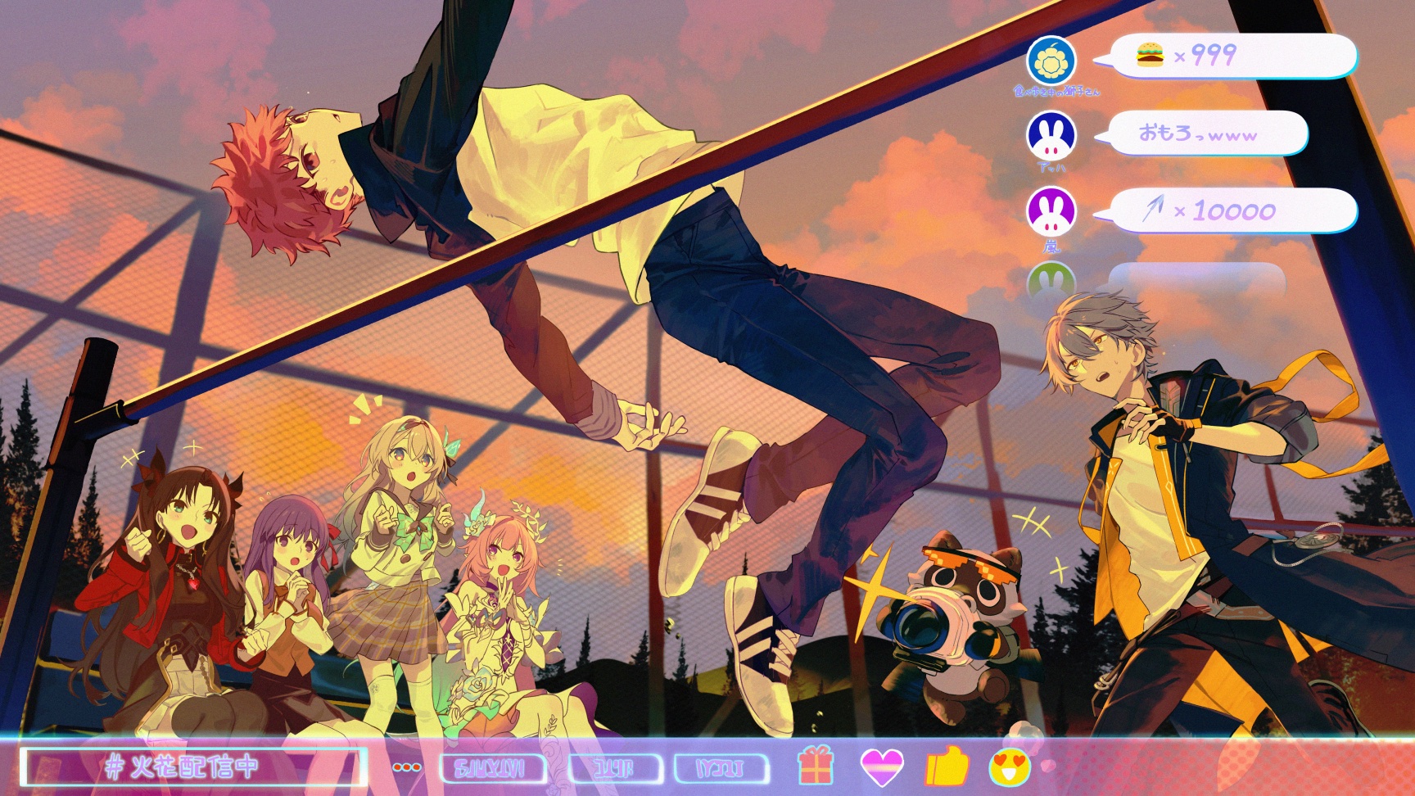Open the faded green rabbit avatar
This screenshot has height=796, width=1415.
[x=1051, y=279]
